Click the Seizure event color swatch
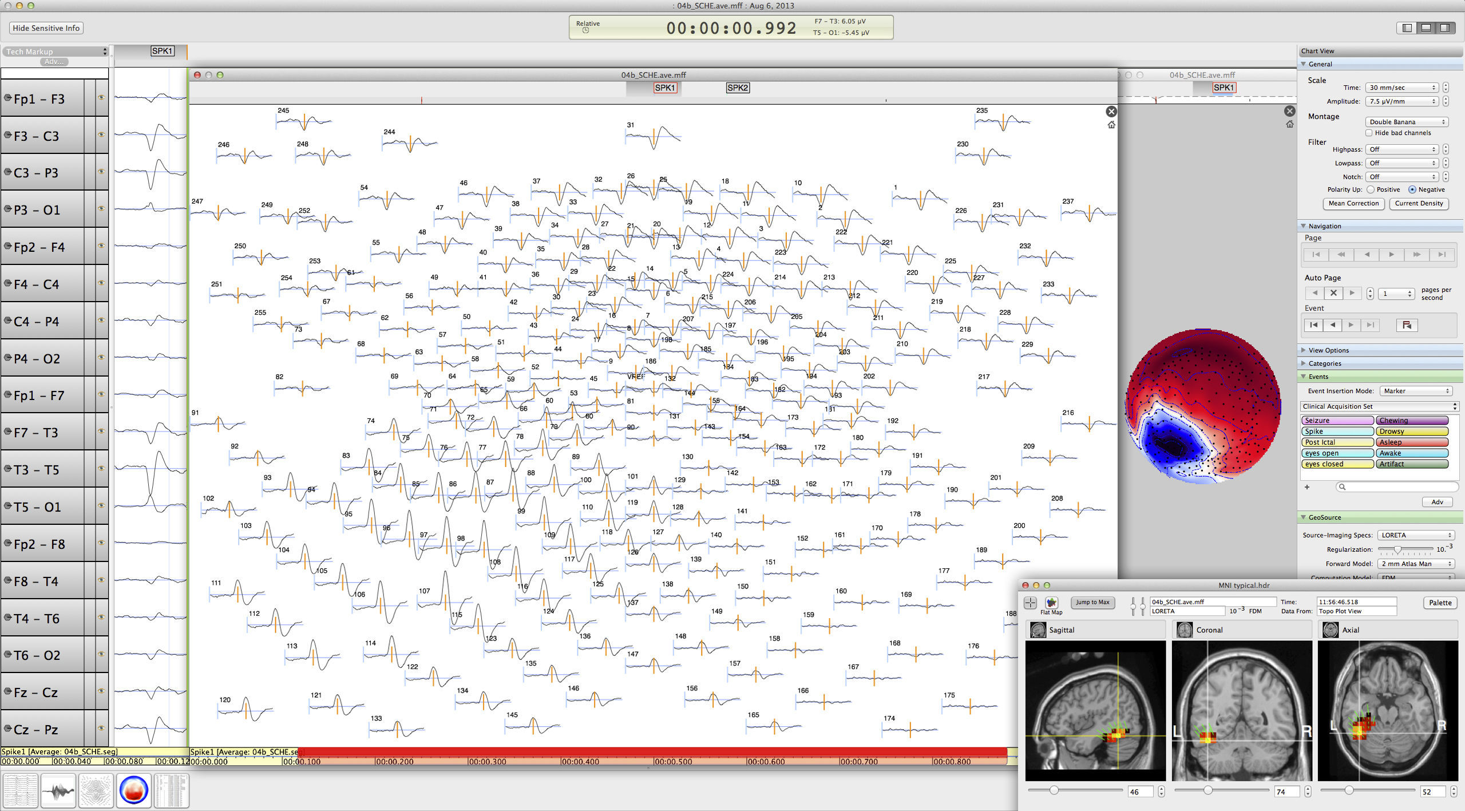Screen dimensions: 1465x811 point(1337,420)
